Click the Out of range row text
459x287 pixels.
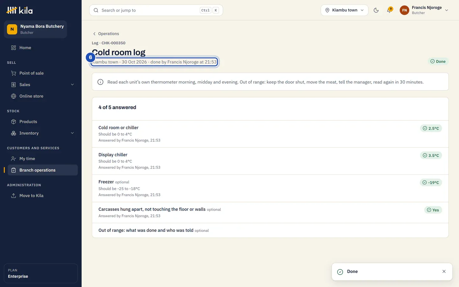[x=146, y=230]
